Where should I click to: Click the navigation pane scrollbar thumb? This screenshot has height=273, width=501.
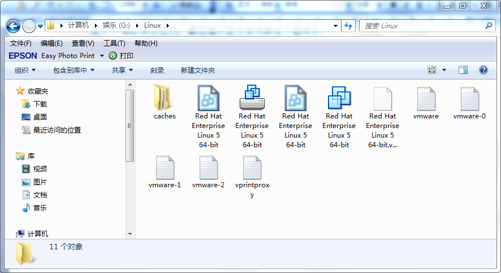(129, 126)
